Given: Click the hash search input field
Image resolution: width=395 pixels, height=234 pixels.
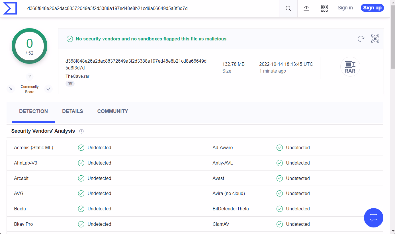Looking at the screenshot, I should point(150,9).
